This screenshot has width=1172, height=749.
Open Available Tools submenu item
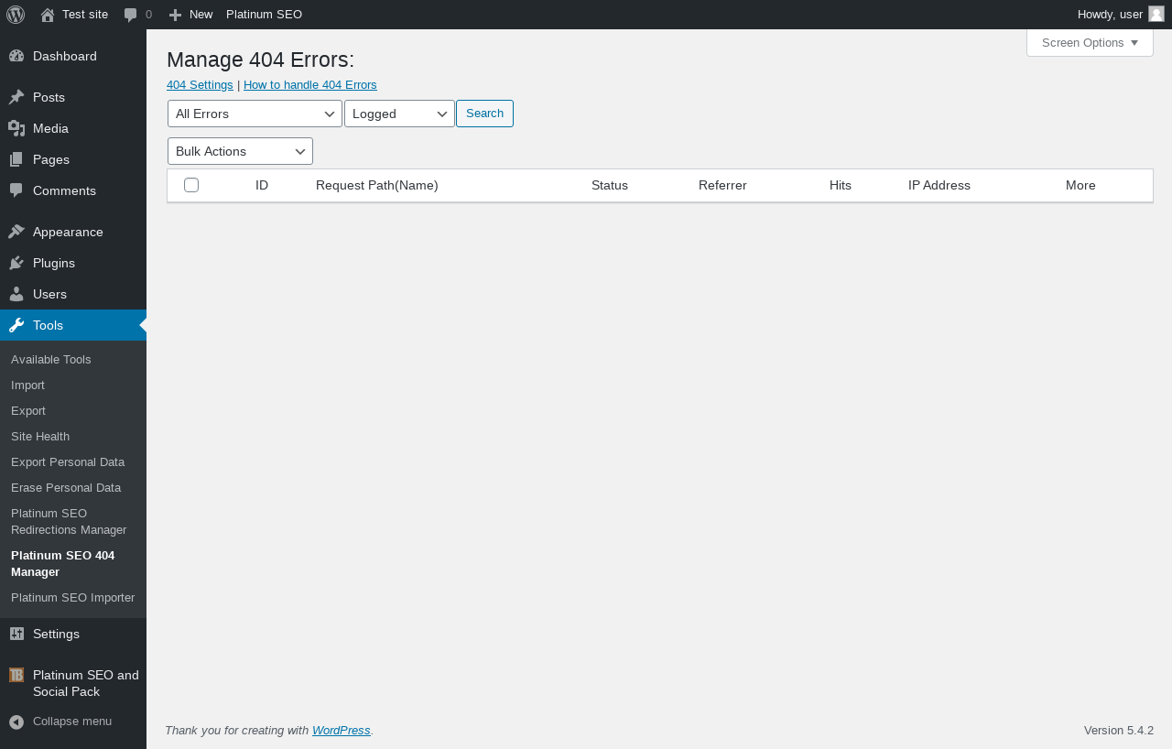click(51, 359)
